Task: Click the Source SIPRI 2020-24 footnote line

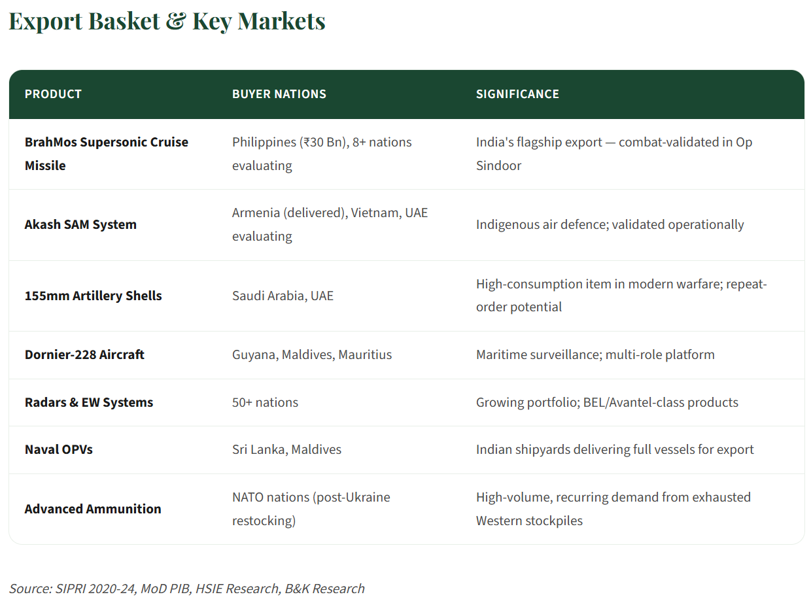Action: coord(186,589)
